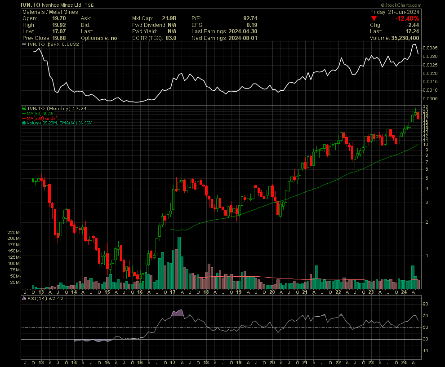The height and width of the screenshot is (367, 445).
Task: Click year 24 on price chart time axis
Action: tap(404, 292)
